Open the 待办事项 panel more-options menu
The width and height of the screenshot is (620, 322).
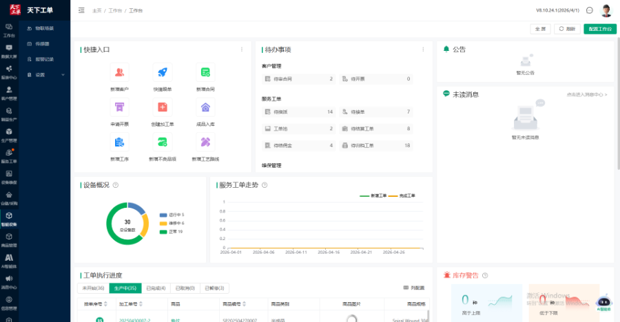tap(423, 50)
